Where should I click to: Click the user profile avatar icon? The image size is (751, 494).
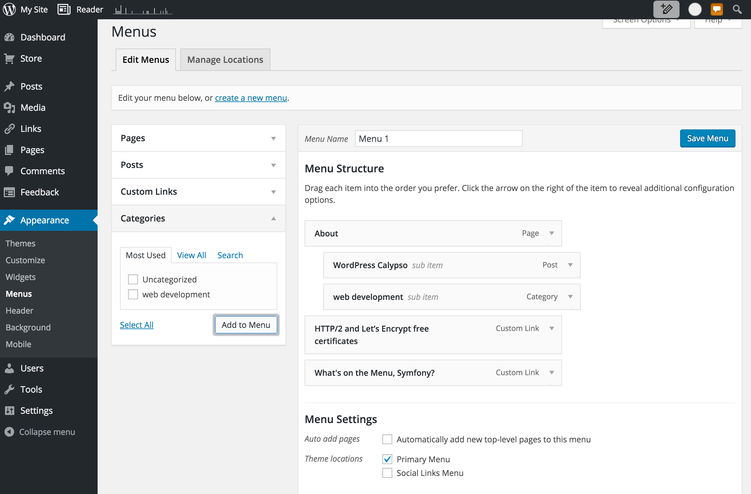[x=695, y=9]
